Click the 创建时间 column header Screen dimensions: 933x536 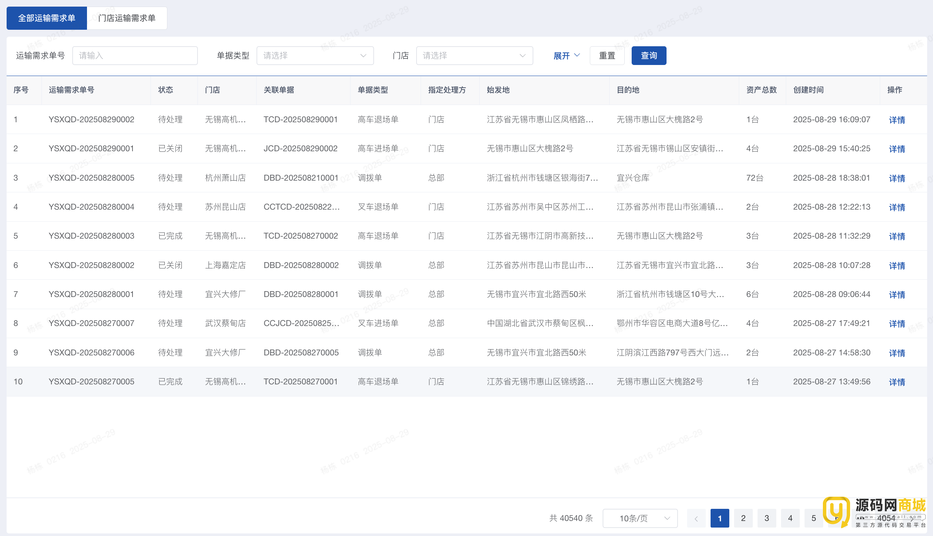tap(808, 90)
